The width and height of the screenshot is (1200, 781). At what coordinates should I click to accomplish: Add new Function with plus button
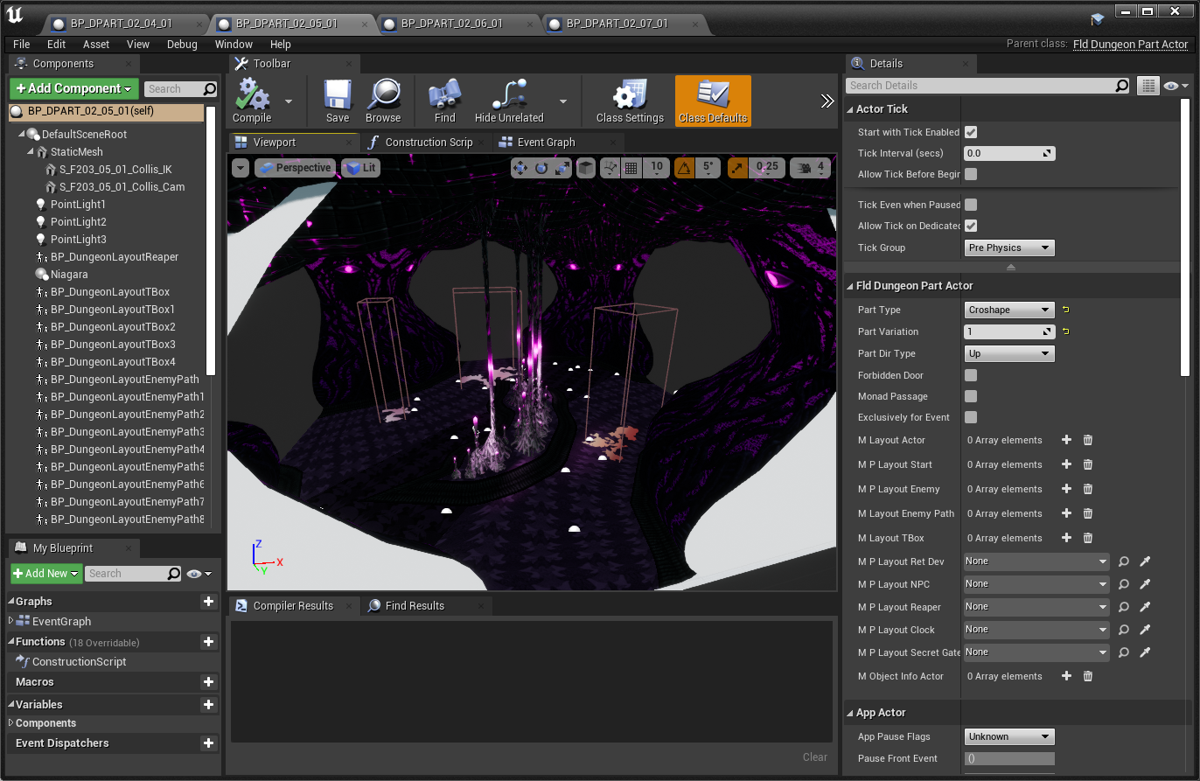pyautogui.click(x=208, y=642)
